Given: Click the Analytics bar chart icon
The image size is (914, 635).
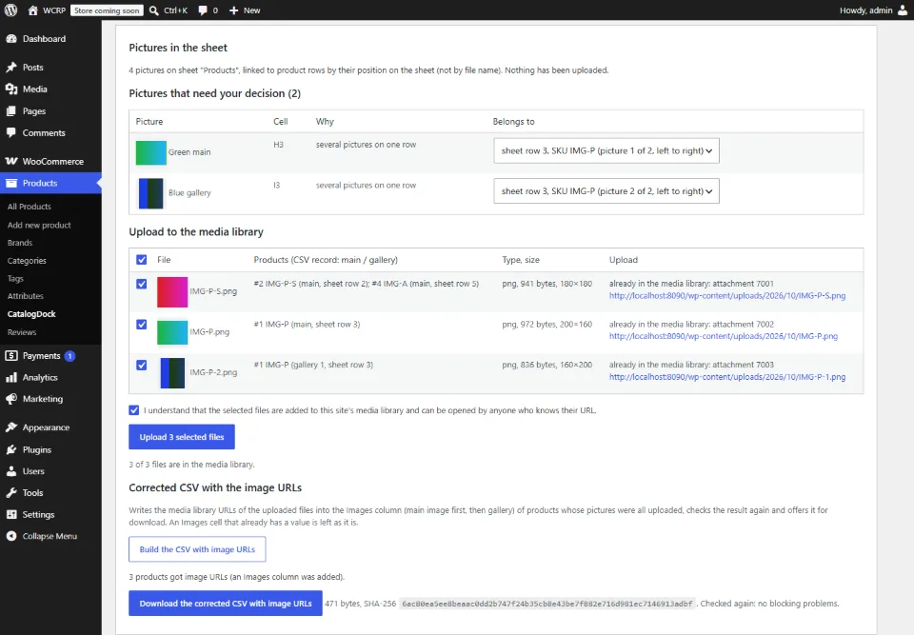Looking at the screenshot, I should coord(11,377).
